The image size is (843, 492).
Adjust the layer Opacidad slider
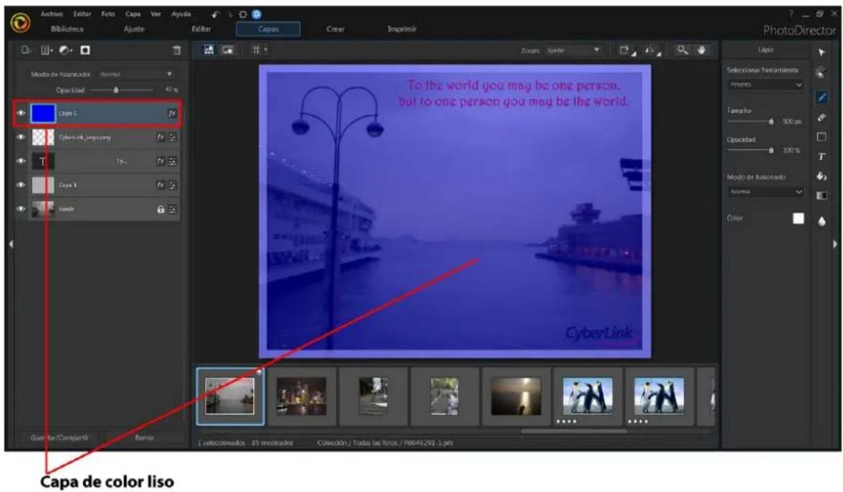point(121,90)
